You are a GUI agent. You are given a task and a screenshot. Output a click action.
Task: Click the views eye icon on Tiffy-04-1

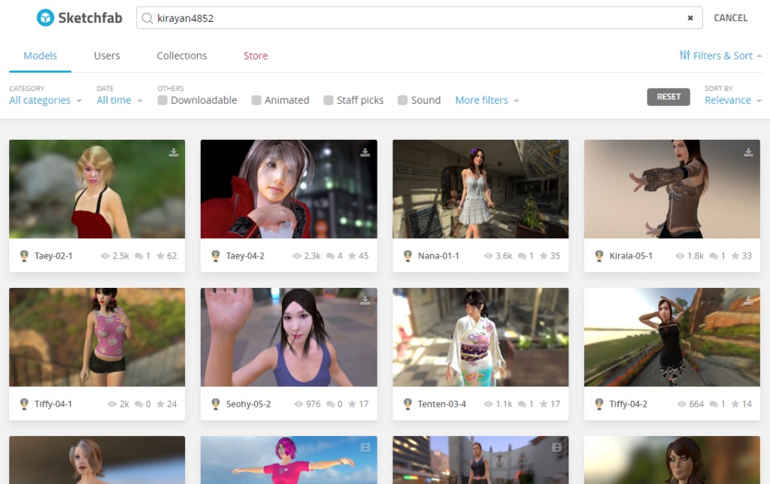(x=112, y=404)
